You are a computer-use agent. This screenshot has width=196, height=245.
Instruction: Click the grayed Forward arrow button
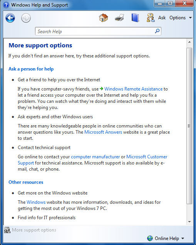click(x=26, y=18)
